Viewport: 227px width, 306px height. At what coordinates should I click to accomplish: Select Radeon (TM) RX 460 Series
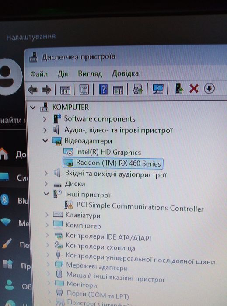[119, 163]
